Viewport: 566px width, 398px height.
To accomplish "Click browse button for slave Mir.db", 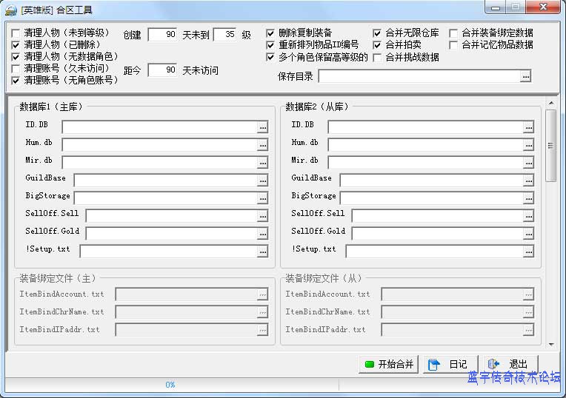I will coord(527,162).
